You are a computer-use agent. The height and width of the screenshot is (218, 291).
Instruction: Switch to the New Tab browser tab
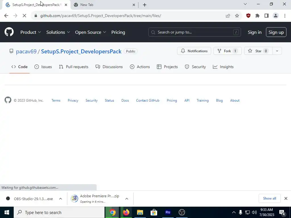coord(104,5)
